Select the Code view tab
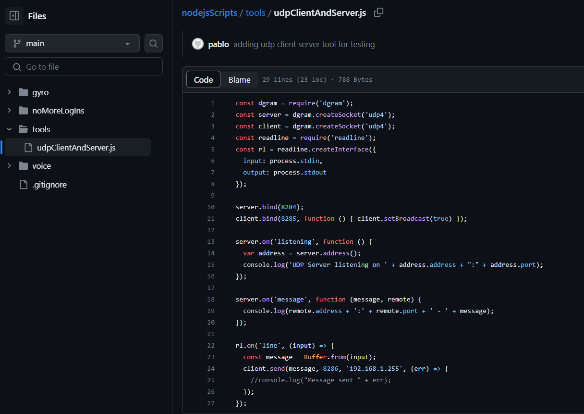Screen dimensions: 584x414 coord(203,80)
